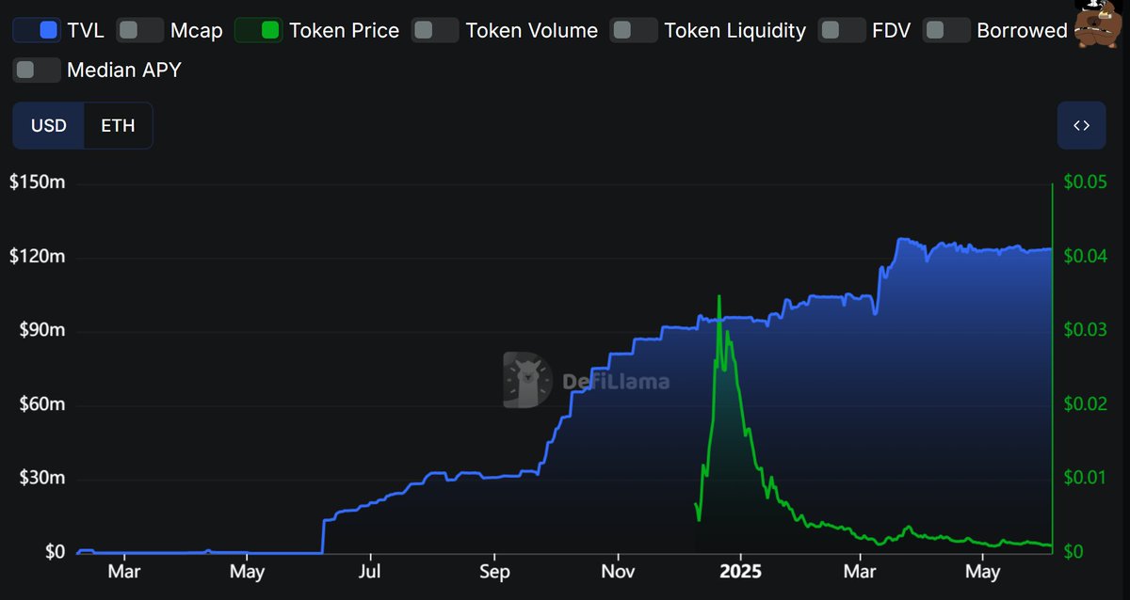Disable the TVL series toggle
This screenshot has width=1130, height=600.
(x=36, y=30)
